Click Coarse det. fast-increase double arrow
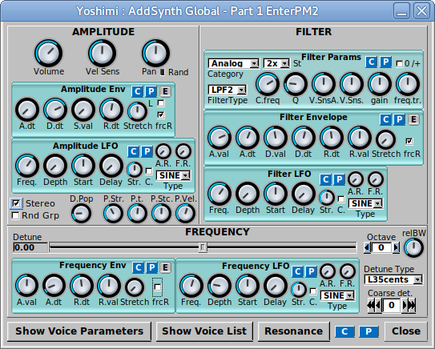Screen dimensions: 435x349 coord(413,305)
